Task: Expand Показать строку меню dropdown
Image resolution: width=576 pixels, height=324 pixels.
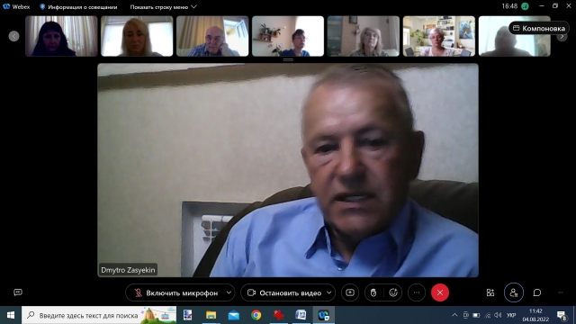Action: pos(163,7)
